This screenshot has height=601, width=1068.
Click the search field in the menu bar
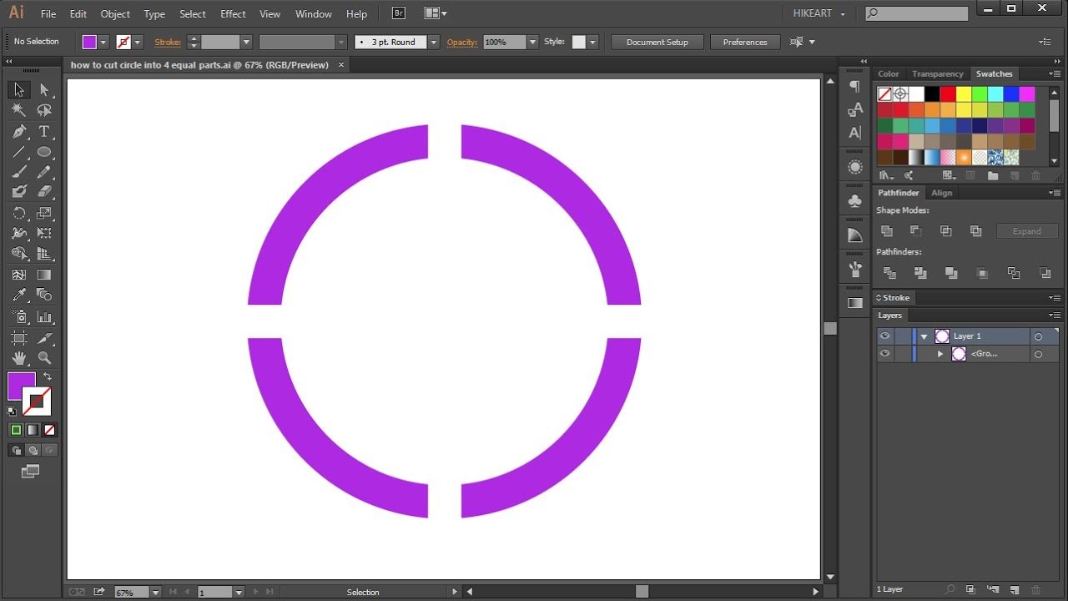916,13
